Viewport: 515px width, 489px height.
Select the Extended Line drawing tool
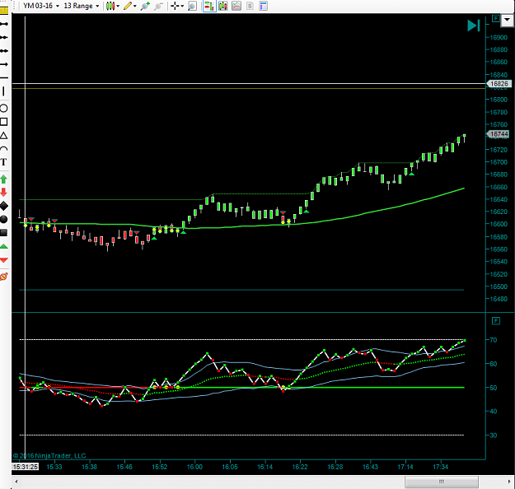(x=4, y=51)
